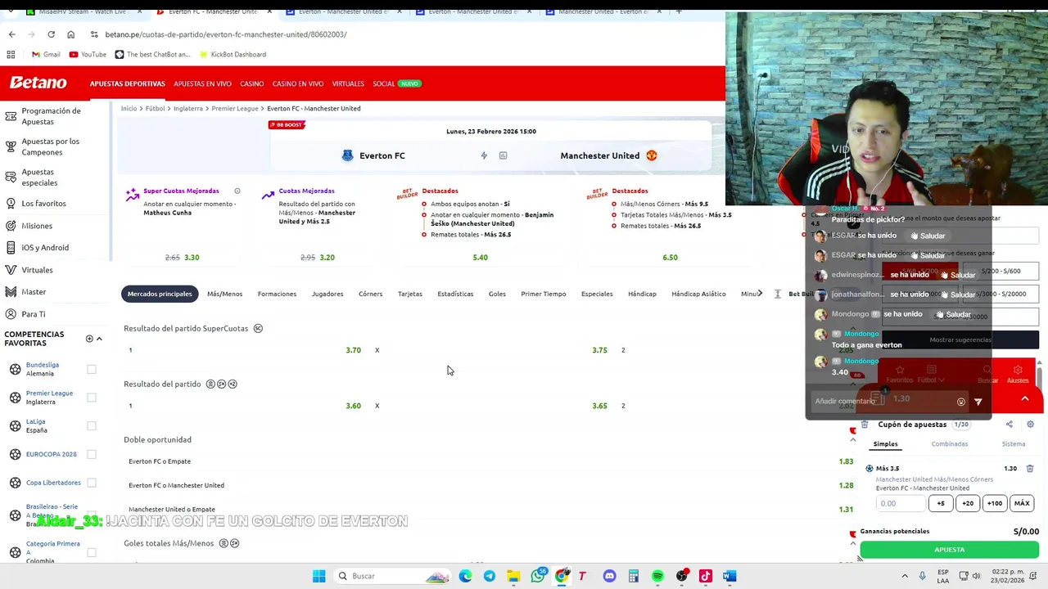Pick the Matheus Cunha boosted odds 3.30
The width and height of the screenshot is (1048, 589).
[192, 257]
